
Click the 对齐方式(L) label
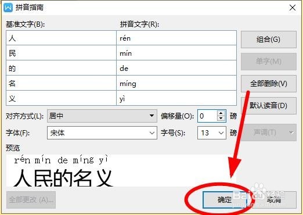(x=24, y=116)
